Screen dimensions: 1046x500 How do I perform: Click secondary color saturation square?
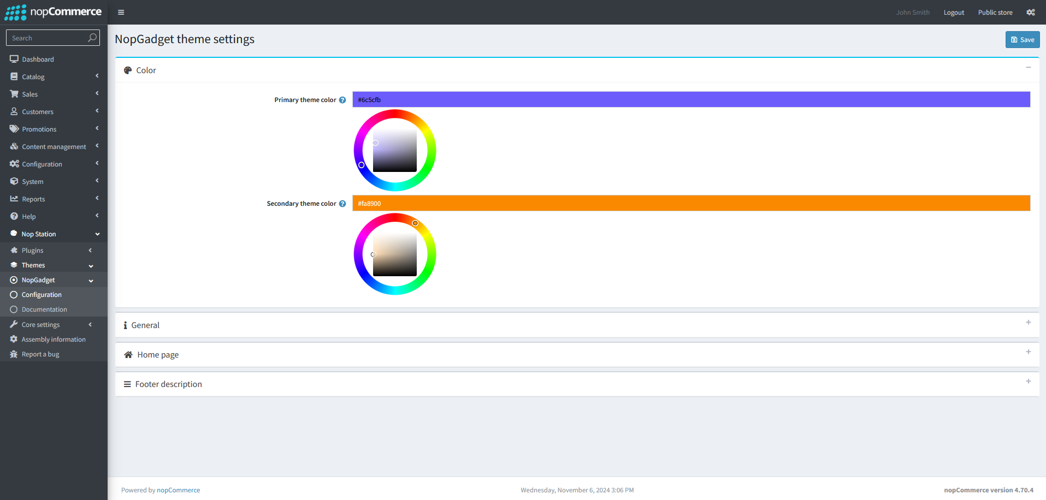point(395,254)
